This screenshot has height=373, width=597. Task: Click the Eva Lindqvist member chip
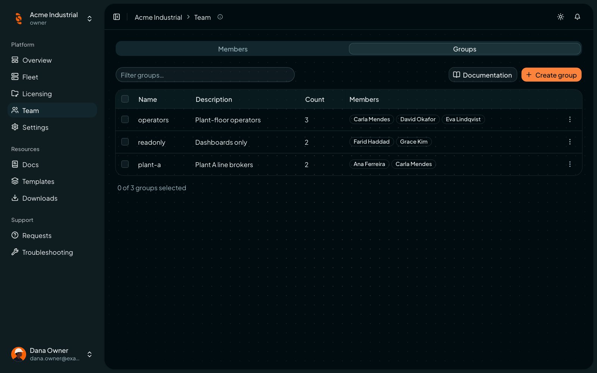(x=463, y=119)
